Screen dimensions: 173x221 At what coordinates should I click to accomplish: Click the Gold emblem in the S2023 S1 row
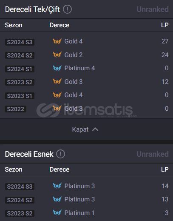(x=57, y=95)
